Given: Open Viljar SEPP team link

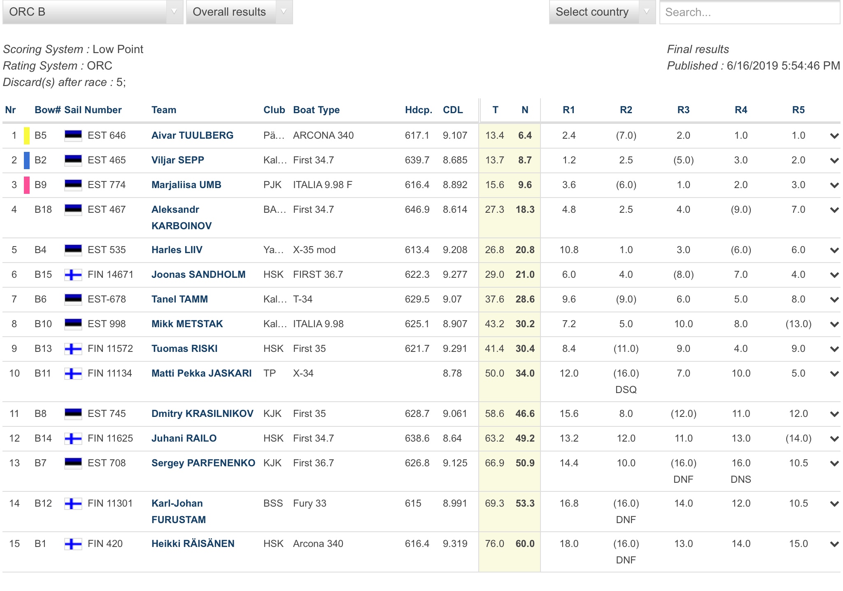Looking at the screenshot, I should click(x=178, y=160).
